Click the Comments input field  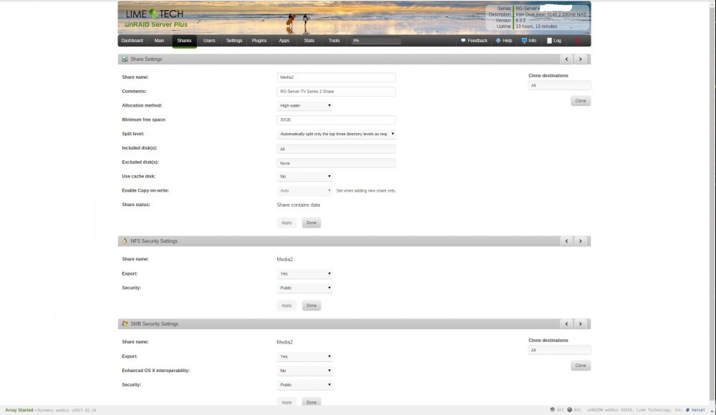coord(336,92)
